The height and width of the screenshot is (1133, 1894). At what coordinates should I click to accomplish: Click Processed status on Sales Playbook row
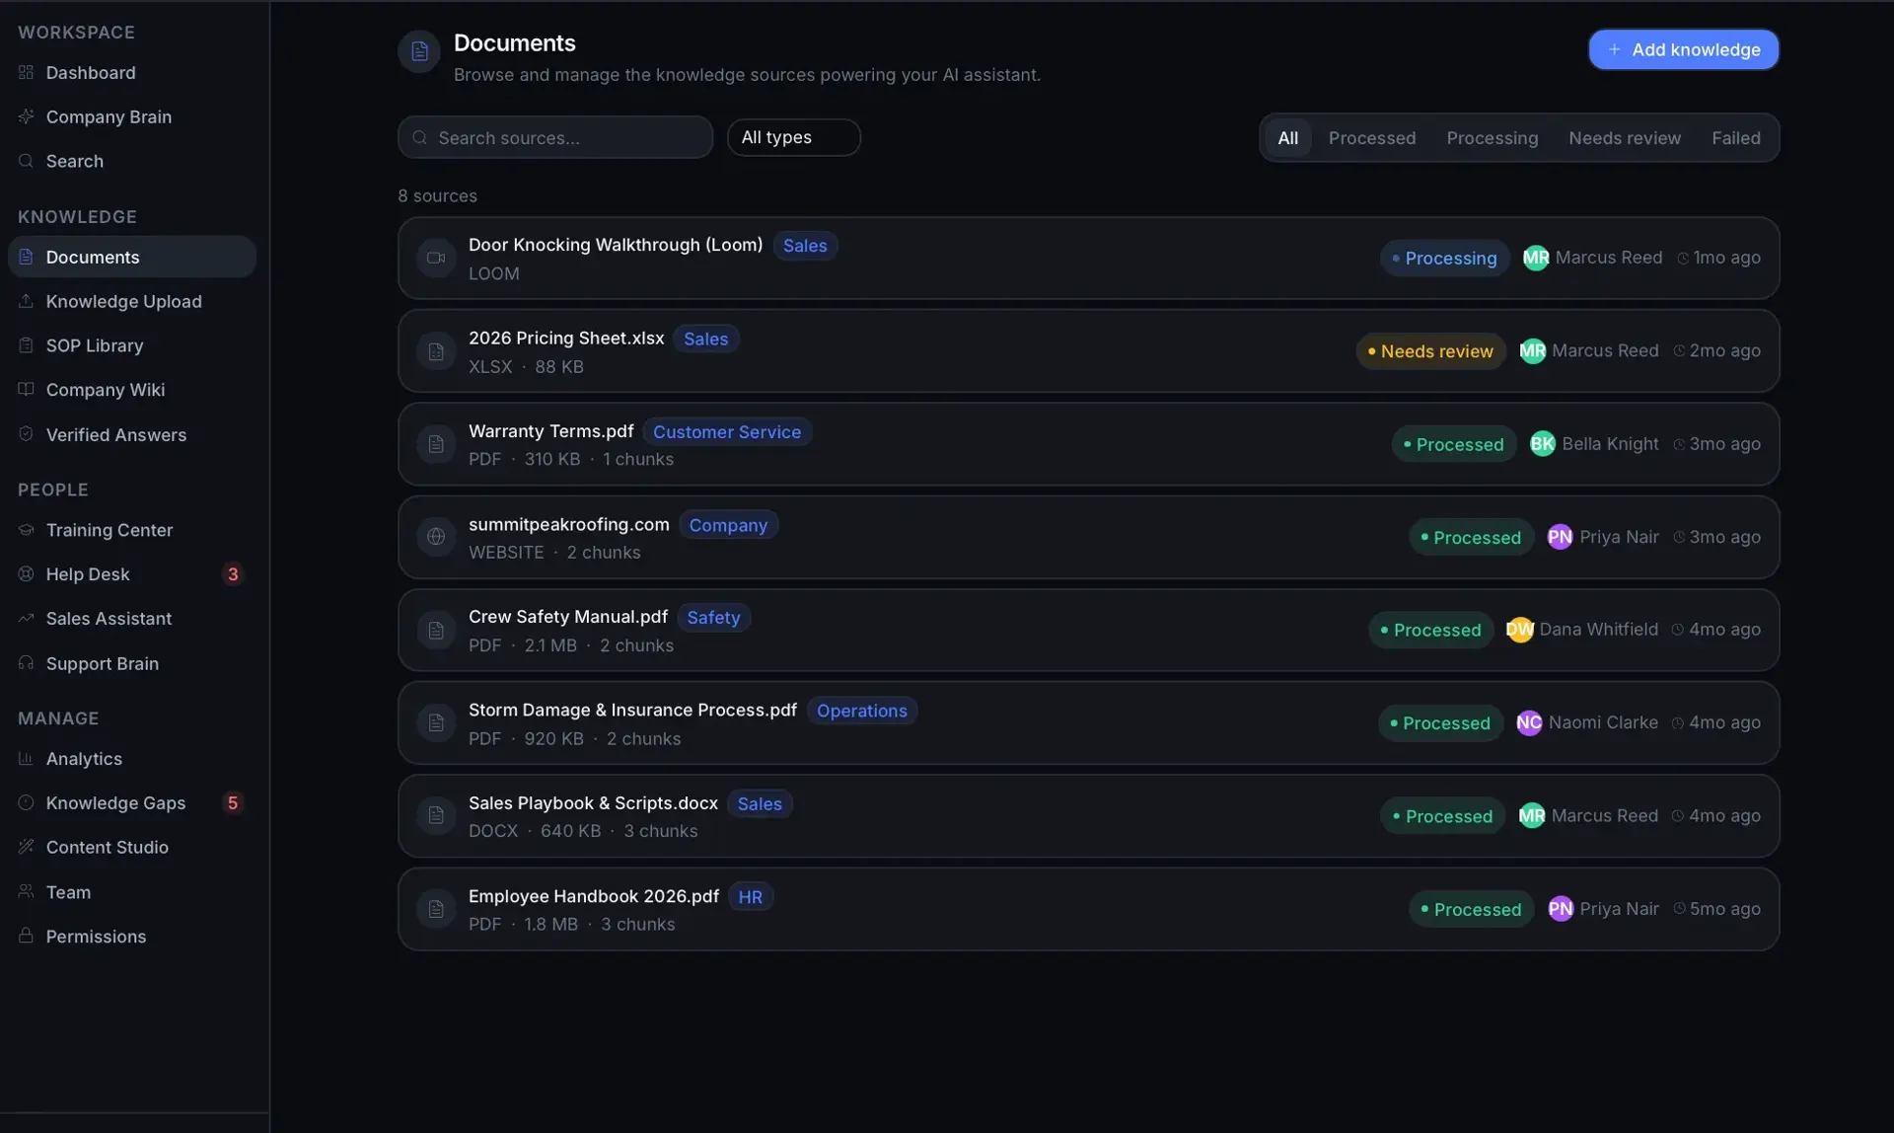[1442, 816]
